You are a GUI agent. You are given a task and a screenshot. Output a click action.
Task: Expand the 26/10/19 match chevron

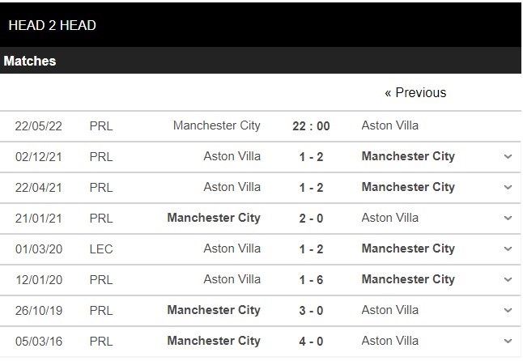pyautogui.click(x=508, y=310)
